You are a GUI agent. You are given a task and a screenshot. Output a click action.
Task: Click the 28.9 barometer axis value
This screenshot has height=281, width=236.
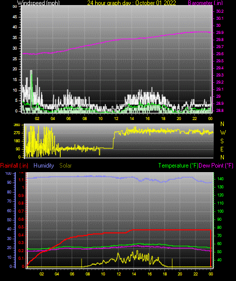click(x=220, y=103)
